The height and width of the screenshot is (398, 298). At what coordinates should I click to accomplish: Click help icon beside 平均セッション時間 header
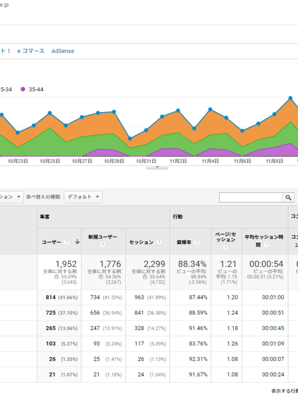[x=266, y=244]
